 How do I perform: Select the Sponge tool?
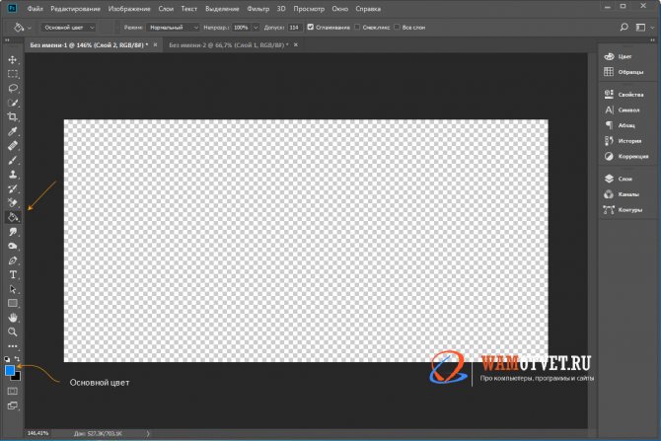[13, 246]
